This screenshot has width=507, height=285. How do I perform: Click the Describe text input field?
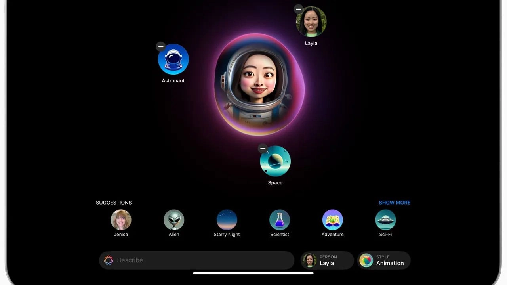[202, 260]
